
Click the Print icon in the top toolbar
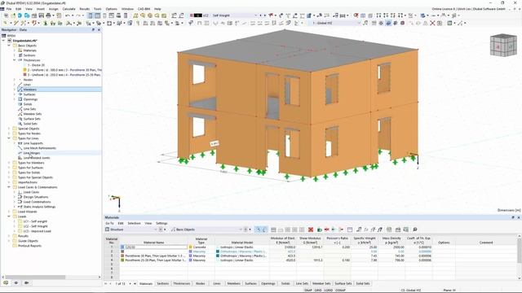click(49, 15)
